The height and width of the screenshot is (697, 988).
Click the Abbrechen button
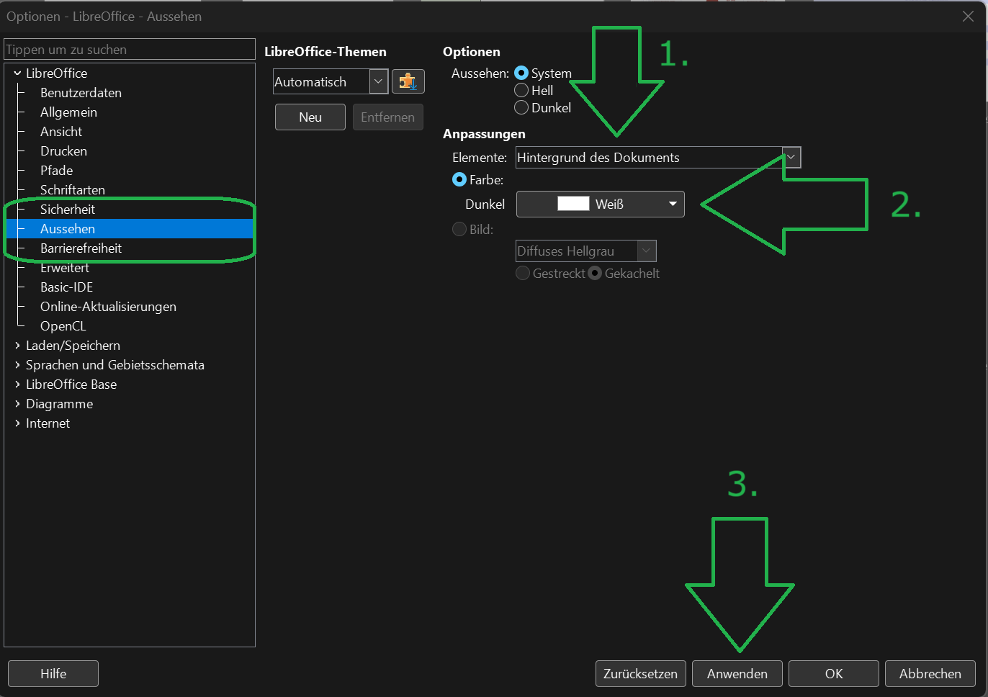930,674
